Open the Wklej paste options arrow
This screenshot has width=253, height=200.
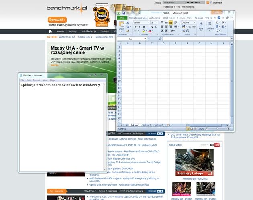click(x=122, y=31)
